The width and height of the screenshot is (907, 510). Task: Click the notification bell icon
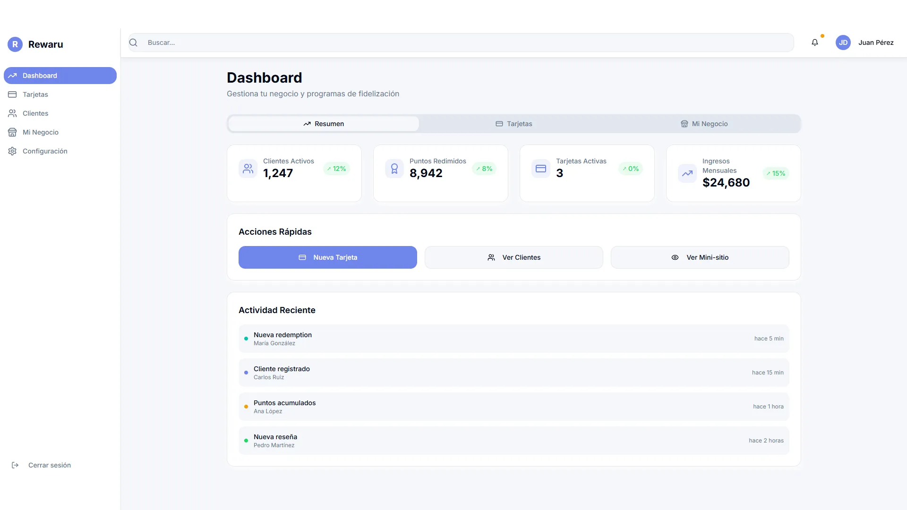(815, 42)
